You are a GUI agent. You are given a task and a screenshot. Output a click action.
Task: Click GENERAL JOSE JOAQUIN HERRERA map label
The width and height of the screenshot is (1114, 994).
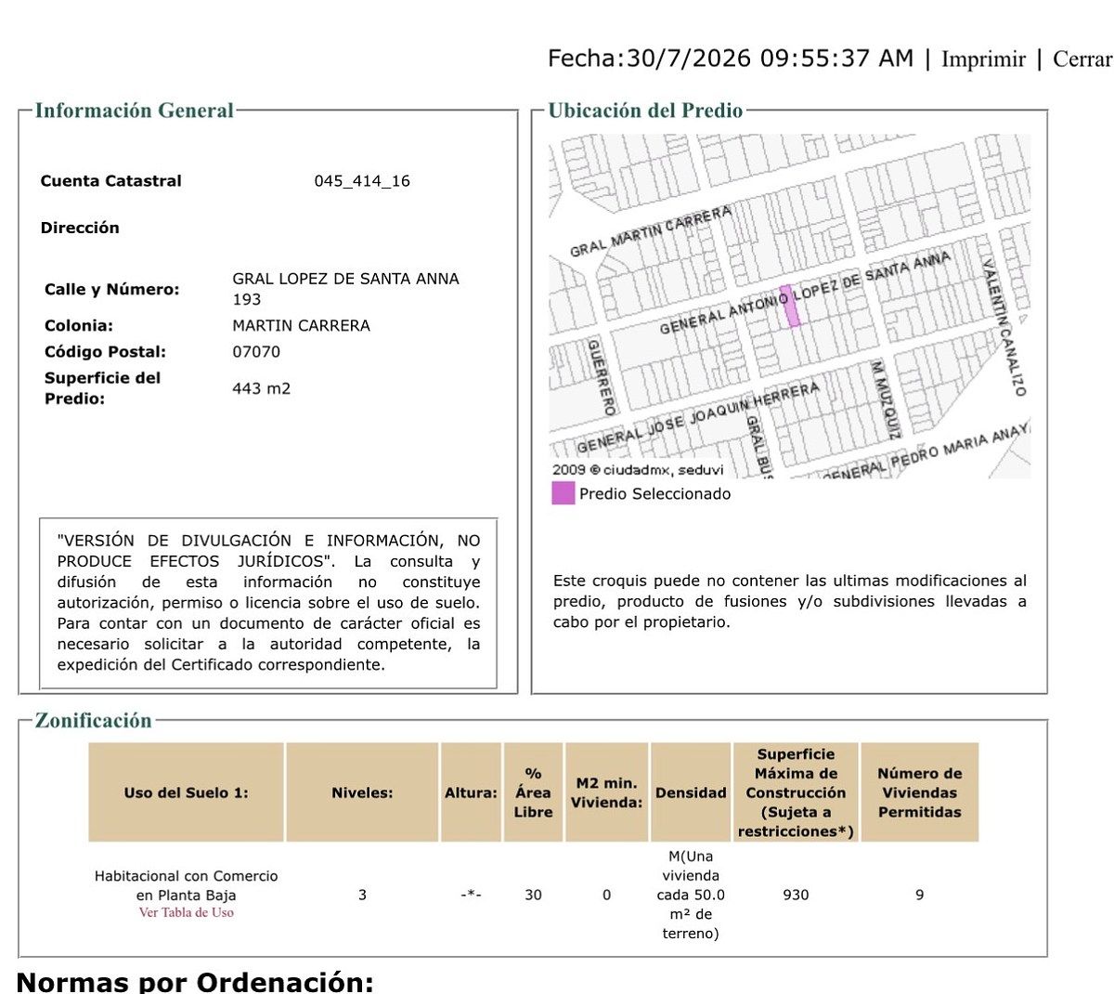[x=698, y=417]
